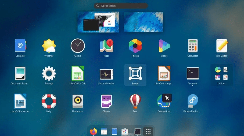Image resolution: width=244 pixels, height=136 pixels.
Task: Open the Connections app
Action: pyautogui.click(x=164, y=103)
